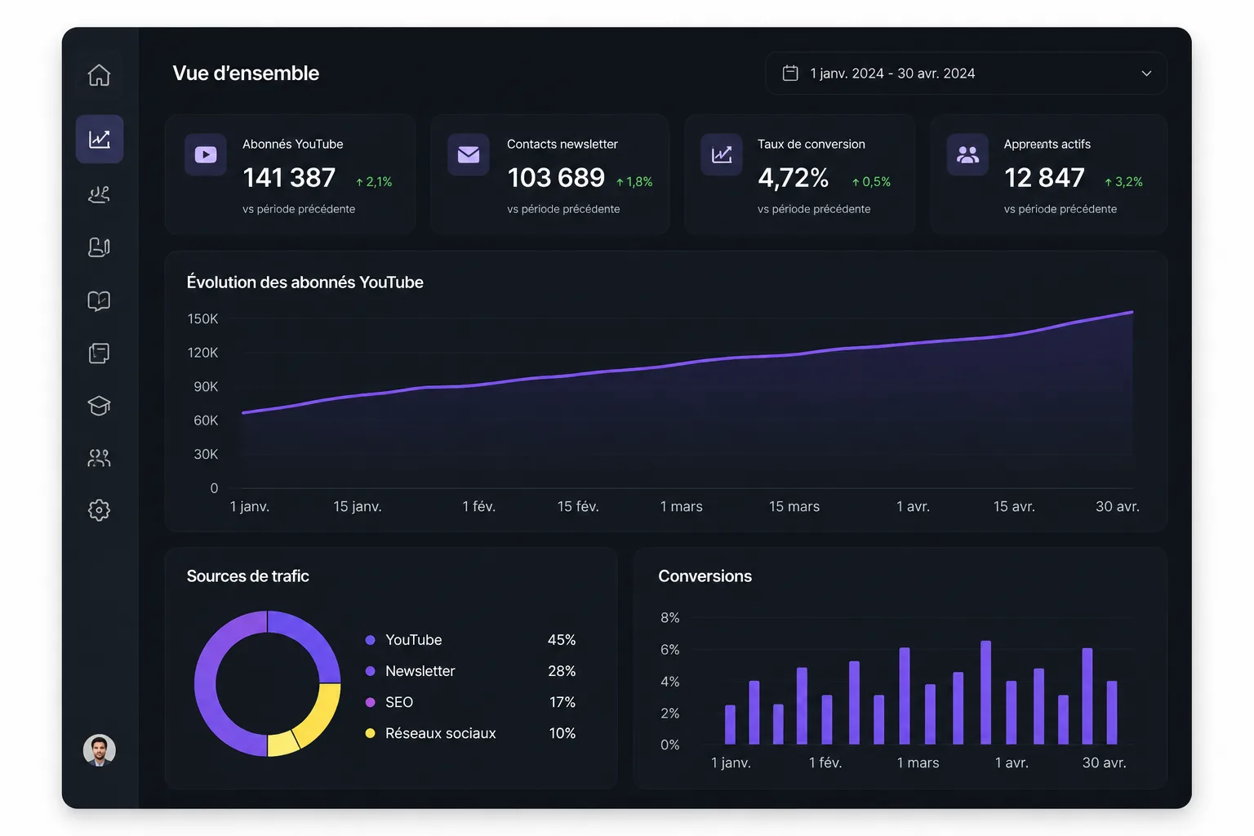1254x836 pixels.
Task: Select the analytics chart icon in sidebar
Action: (x=100, y=139)
